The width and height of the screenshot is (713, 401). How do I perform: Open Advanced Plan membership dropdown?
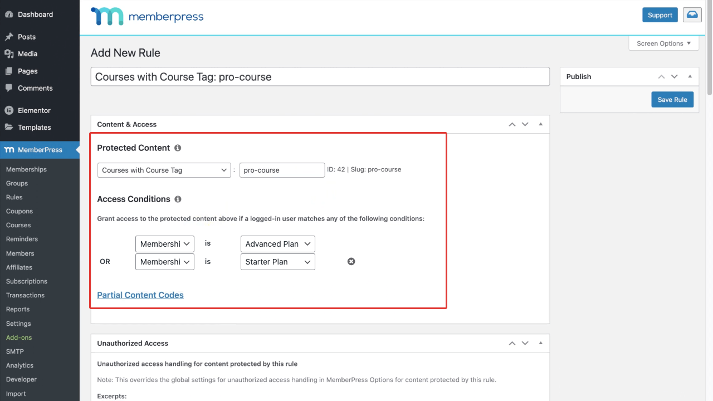click(278, 244)
